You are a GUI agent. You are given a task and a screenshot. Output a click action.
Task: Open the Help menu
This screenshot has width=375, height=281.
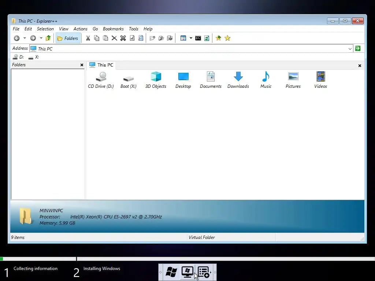[148, 29]
